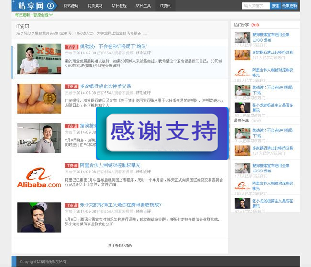Open article 张小龙的极简主义是否在腾讯面临挑战 title

pyautogui.click(x=121, y=205)
